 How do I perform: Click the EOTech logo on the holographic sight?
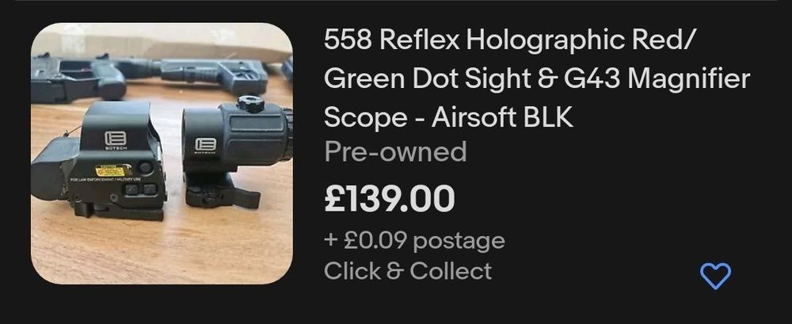pyautogui.click(x=116, y=140)
